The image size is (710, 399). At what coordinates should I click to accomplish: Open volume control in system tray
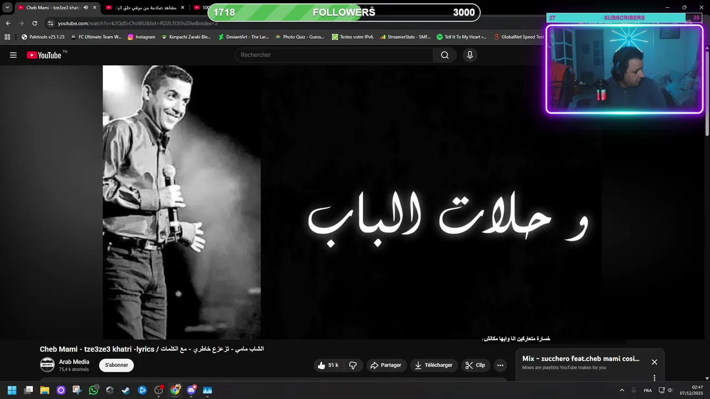pos(670,390)
